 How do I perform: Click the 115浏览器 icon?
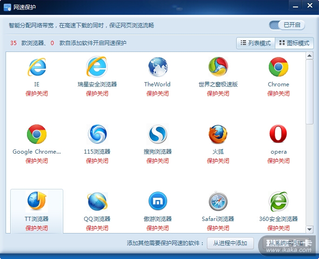coord(97,134)
